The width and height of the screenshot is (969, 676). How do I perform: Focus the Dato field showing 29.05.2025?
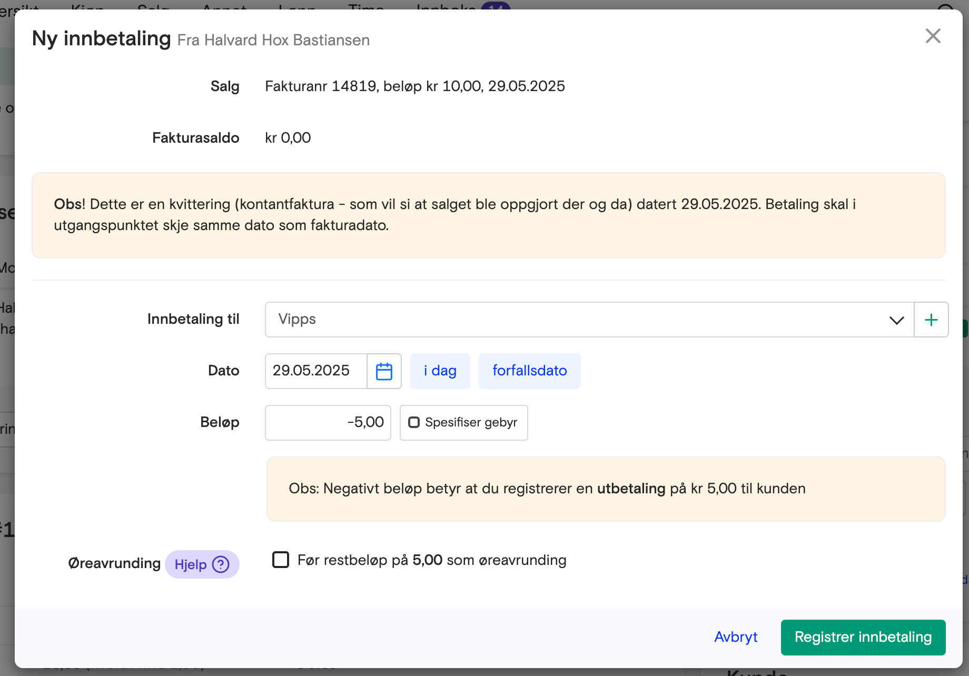point(315,371)
